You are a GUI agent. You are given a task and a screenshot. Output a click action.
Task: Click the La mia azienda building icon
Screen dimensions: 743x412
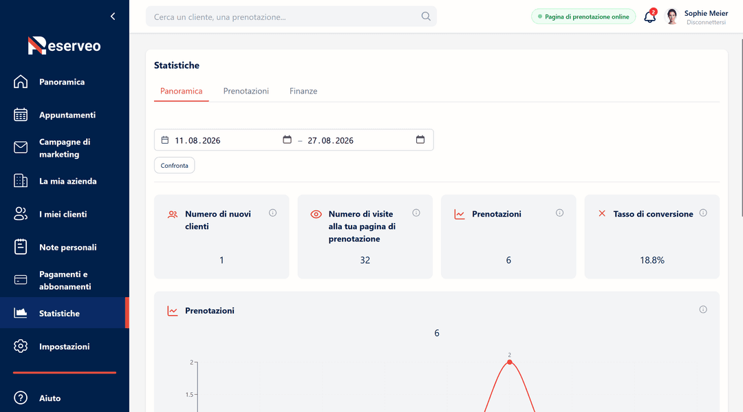[21, 181]
